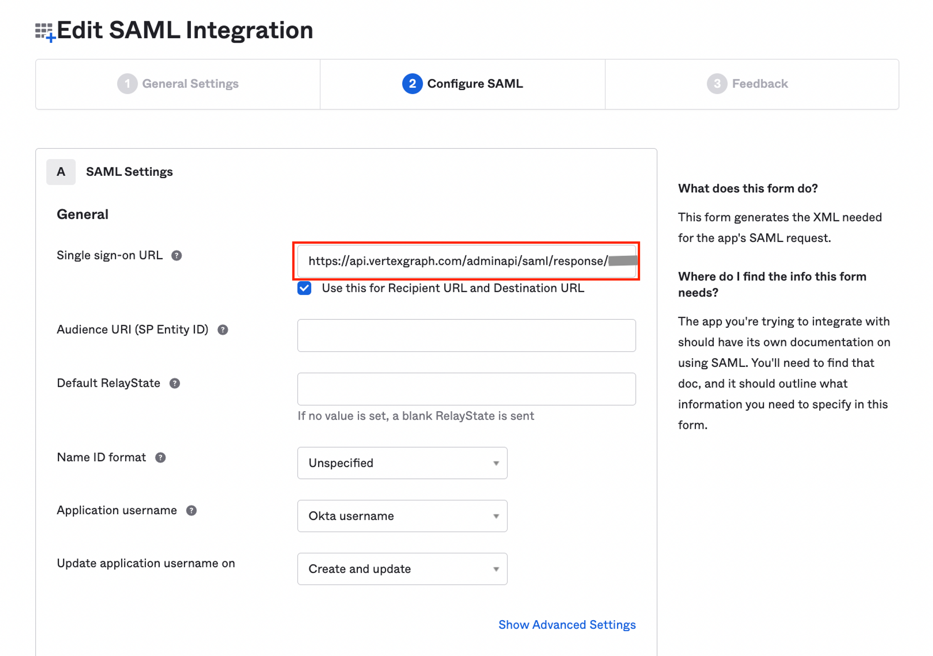Click 'What does this form do?' heading

click(x=748, y=188)
